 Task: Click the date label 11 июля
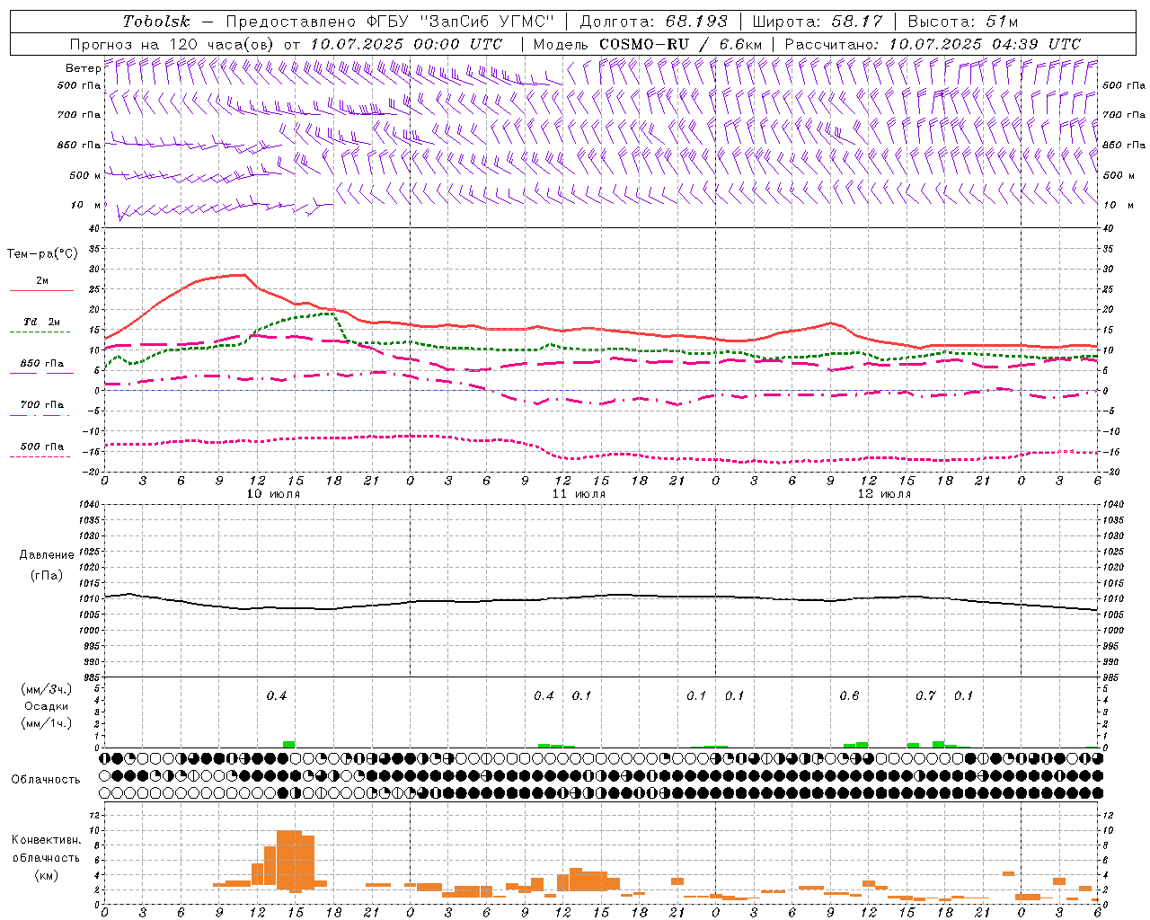click(579, 493)
